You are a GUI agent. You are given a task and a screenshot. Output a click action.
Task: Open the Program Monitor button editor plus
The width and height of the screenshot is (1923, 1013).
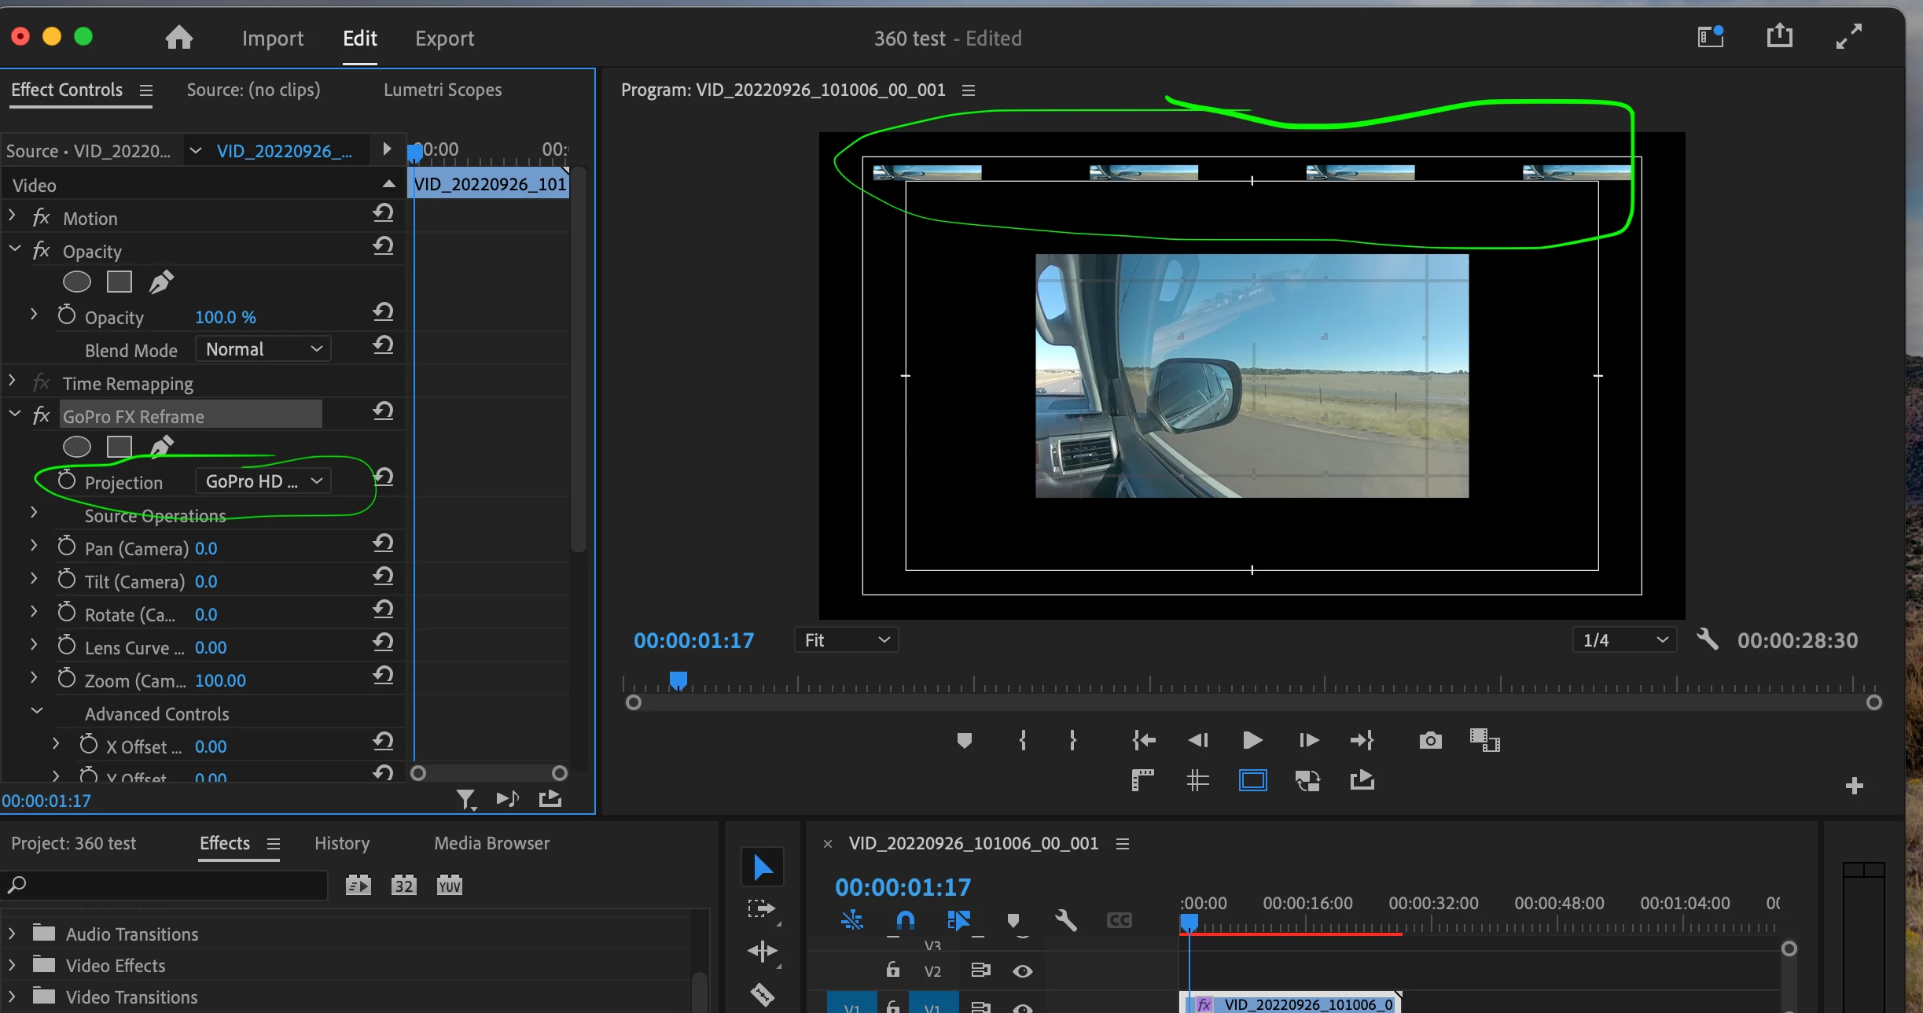point(1855,786)
